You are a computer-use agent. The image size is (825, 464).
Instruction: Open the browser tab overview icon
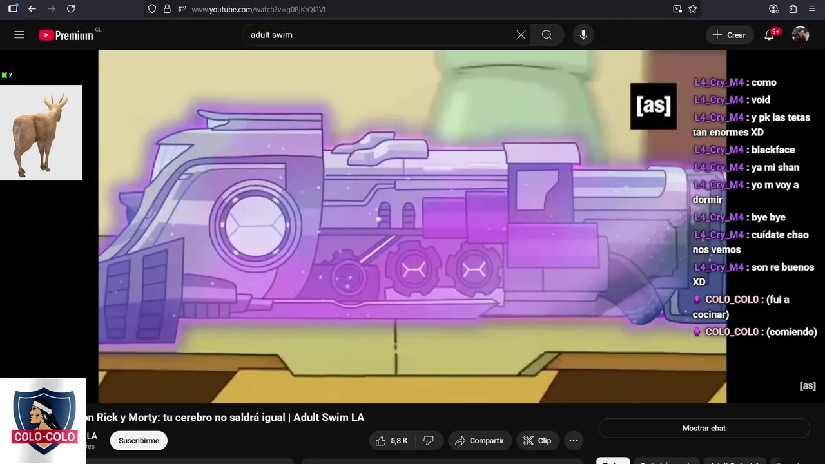(x=13, y=9)
